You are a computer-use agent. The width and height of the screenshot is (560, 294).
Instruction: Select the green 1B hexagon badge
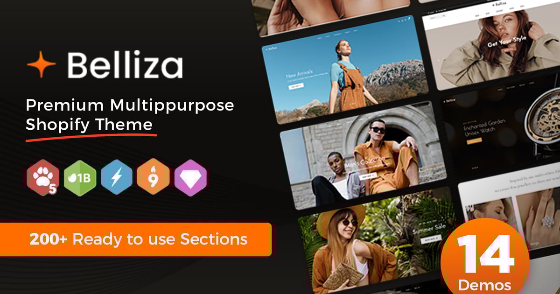[x=79, y=177]
